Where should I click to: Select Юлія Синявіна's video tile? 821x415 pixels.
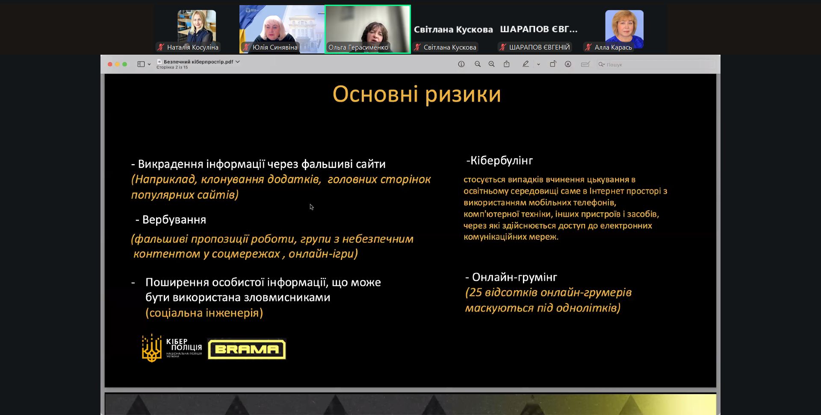click(282, 29)
